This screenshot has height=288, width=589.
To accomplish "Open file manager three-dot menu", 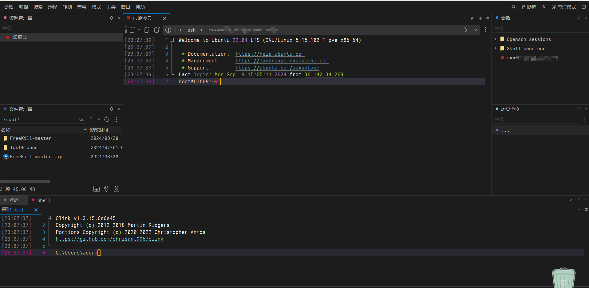I will tap(117, 119).
